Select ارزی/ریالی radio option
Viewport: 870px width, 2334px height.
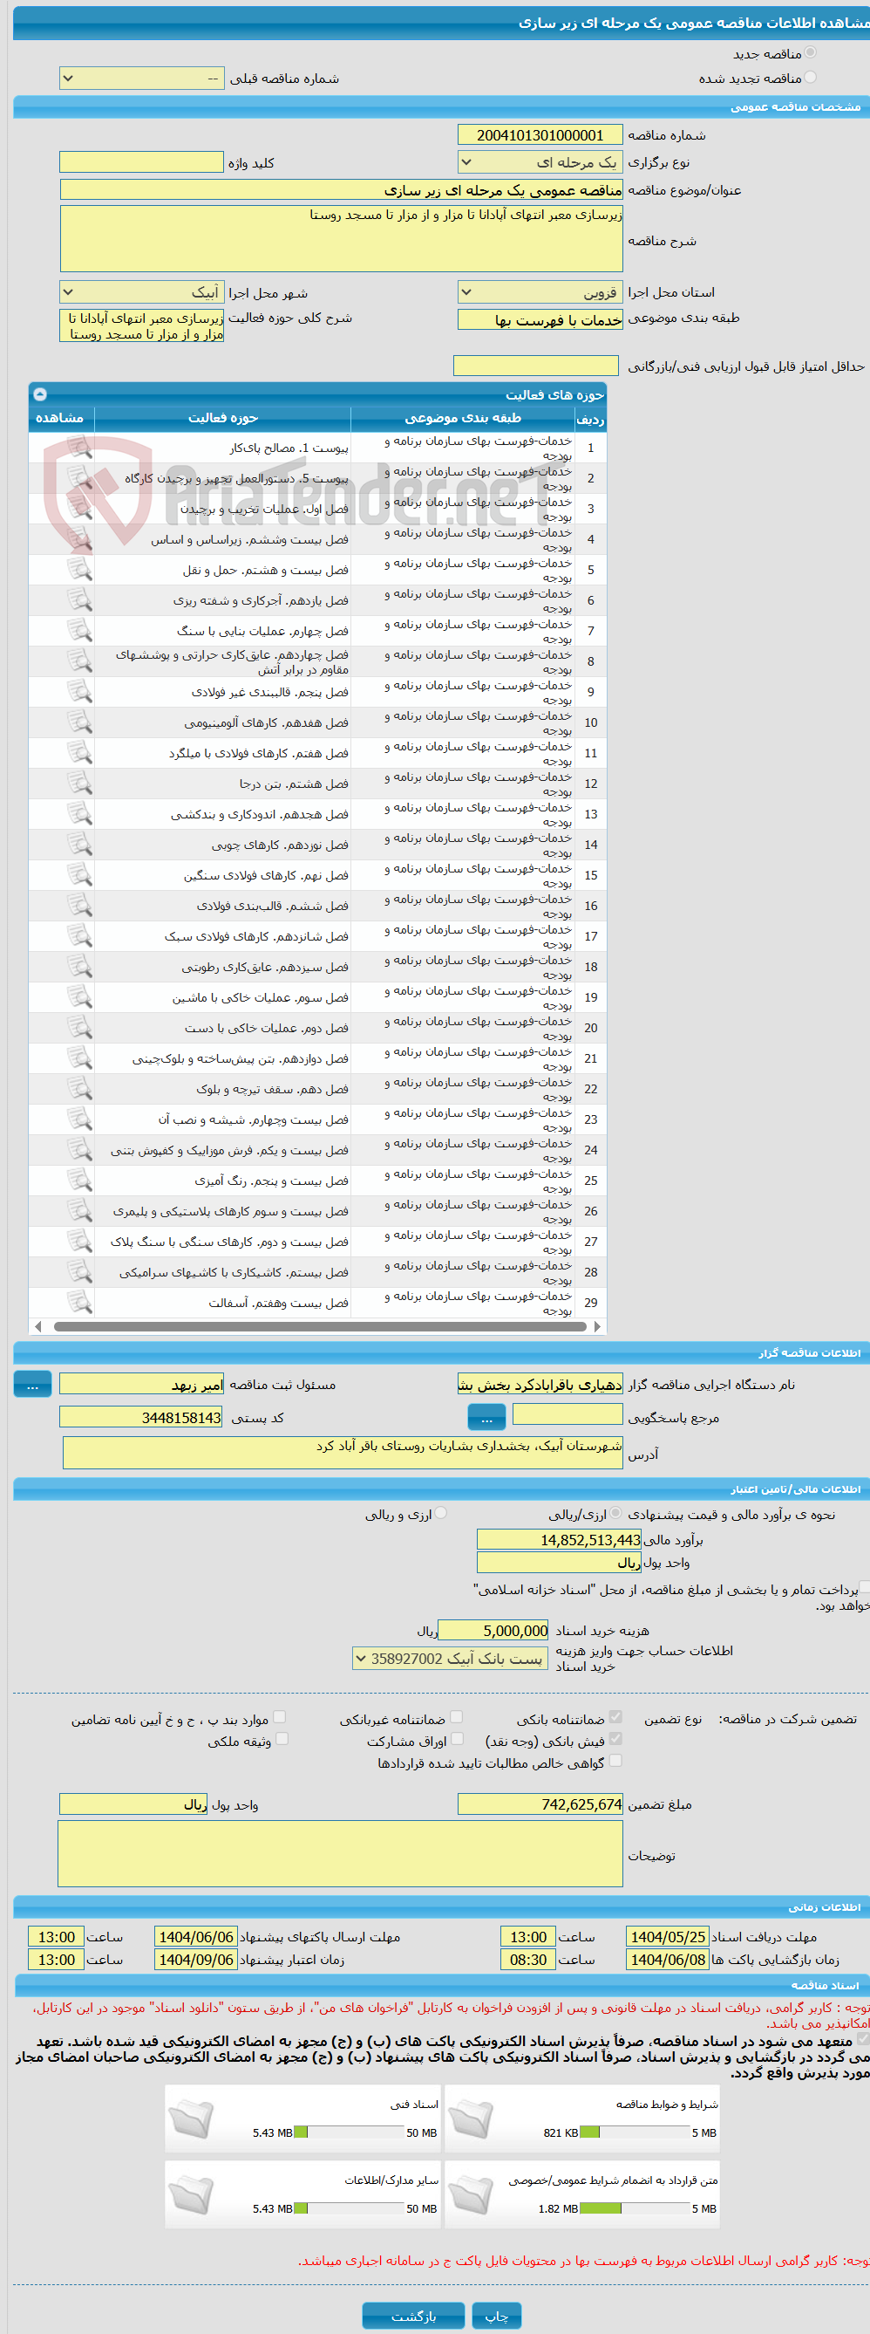(615, 1513)
